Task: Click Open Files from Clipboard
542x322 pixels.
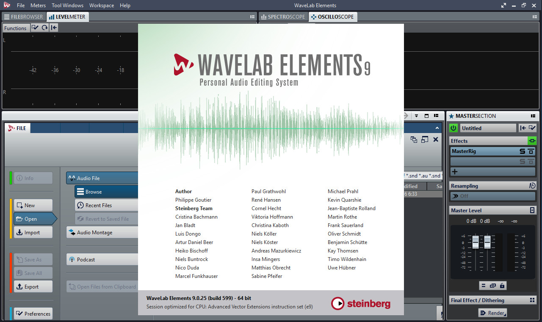Action: (102, 286)
